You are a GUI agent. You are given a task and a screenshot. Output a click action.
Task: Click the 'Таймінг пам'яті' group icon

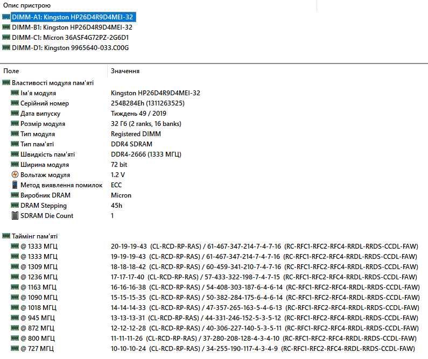(x=6, y=236)
